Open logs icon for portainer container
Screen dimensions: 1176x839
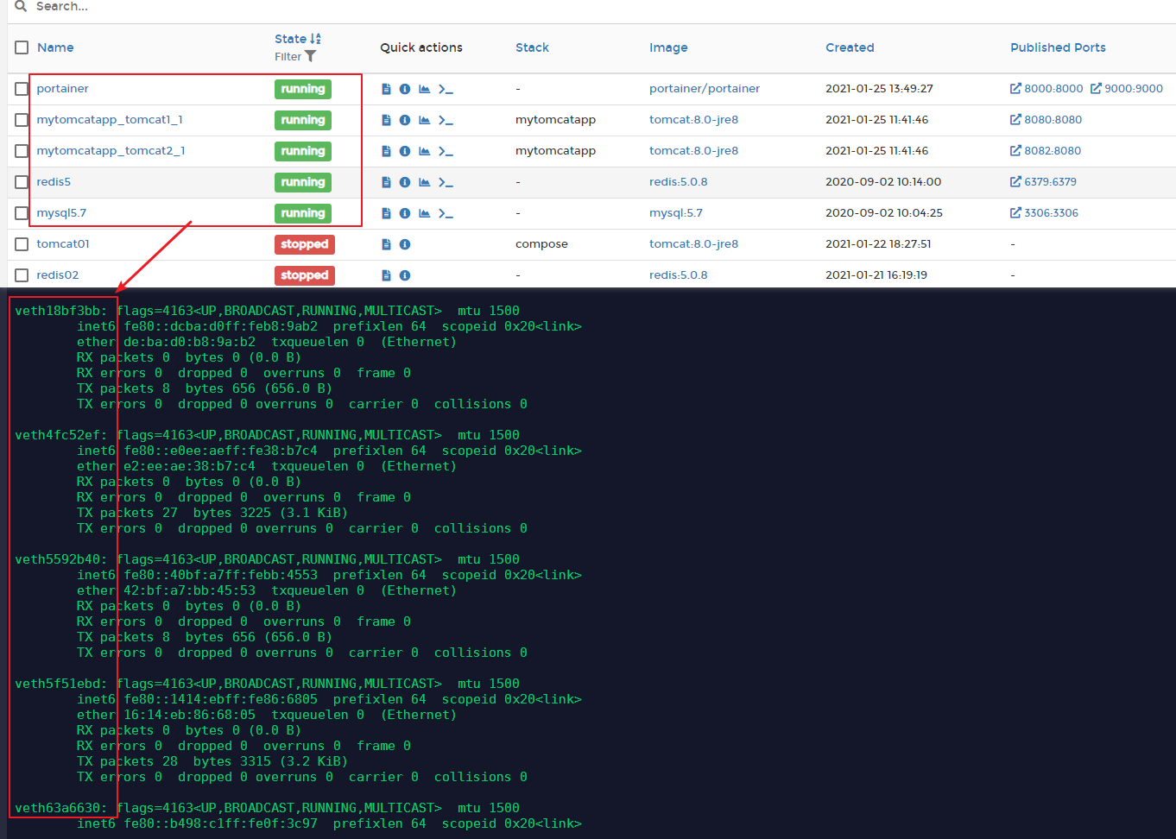[386, 89]
